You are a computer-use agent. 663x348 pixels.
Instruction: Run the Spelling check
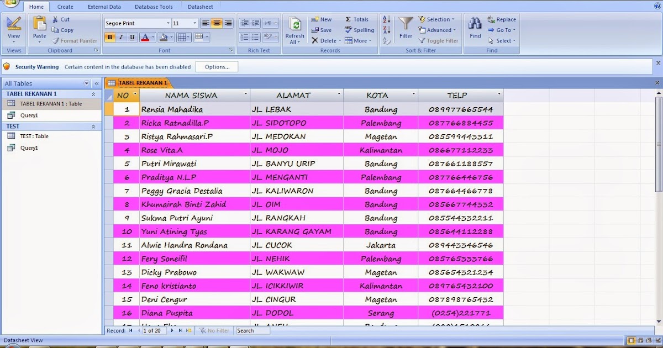[359, 30]
